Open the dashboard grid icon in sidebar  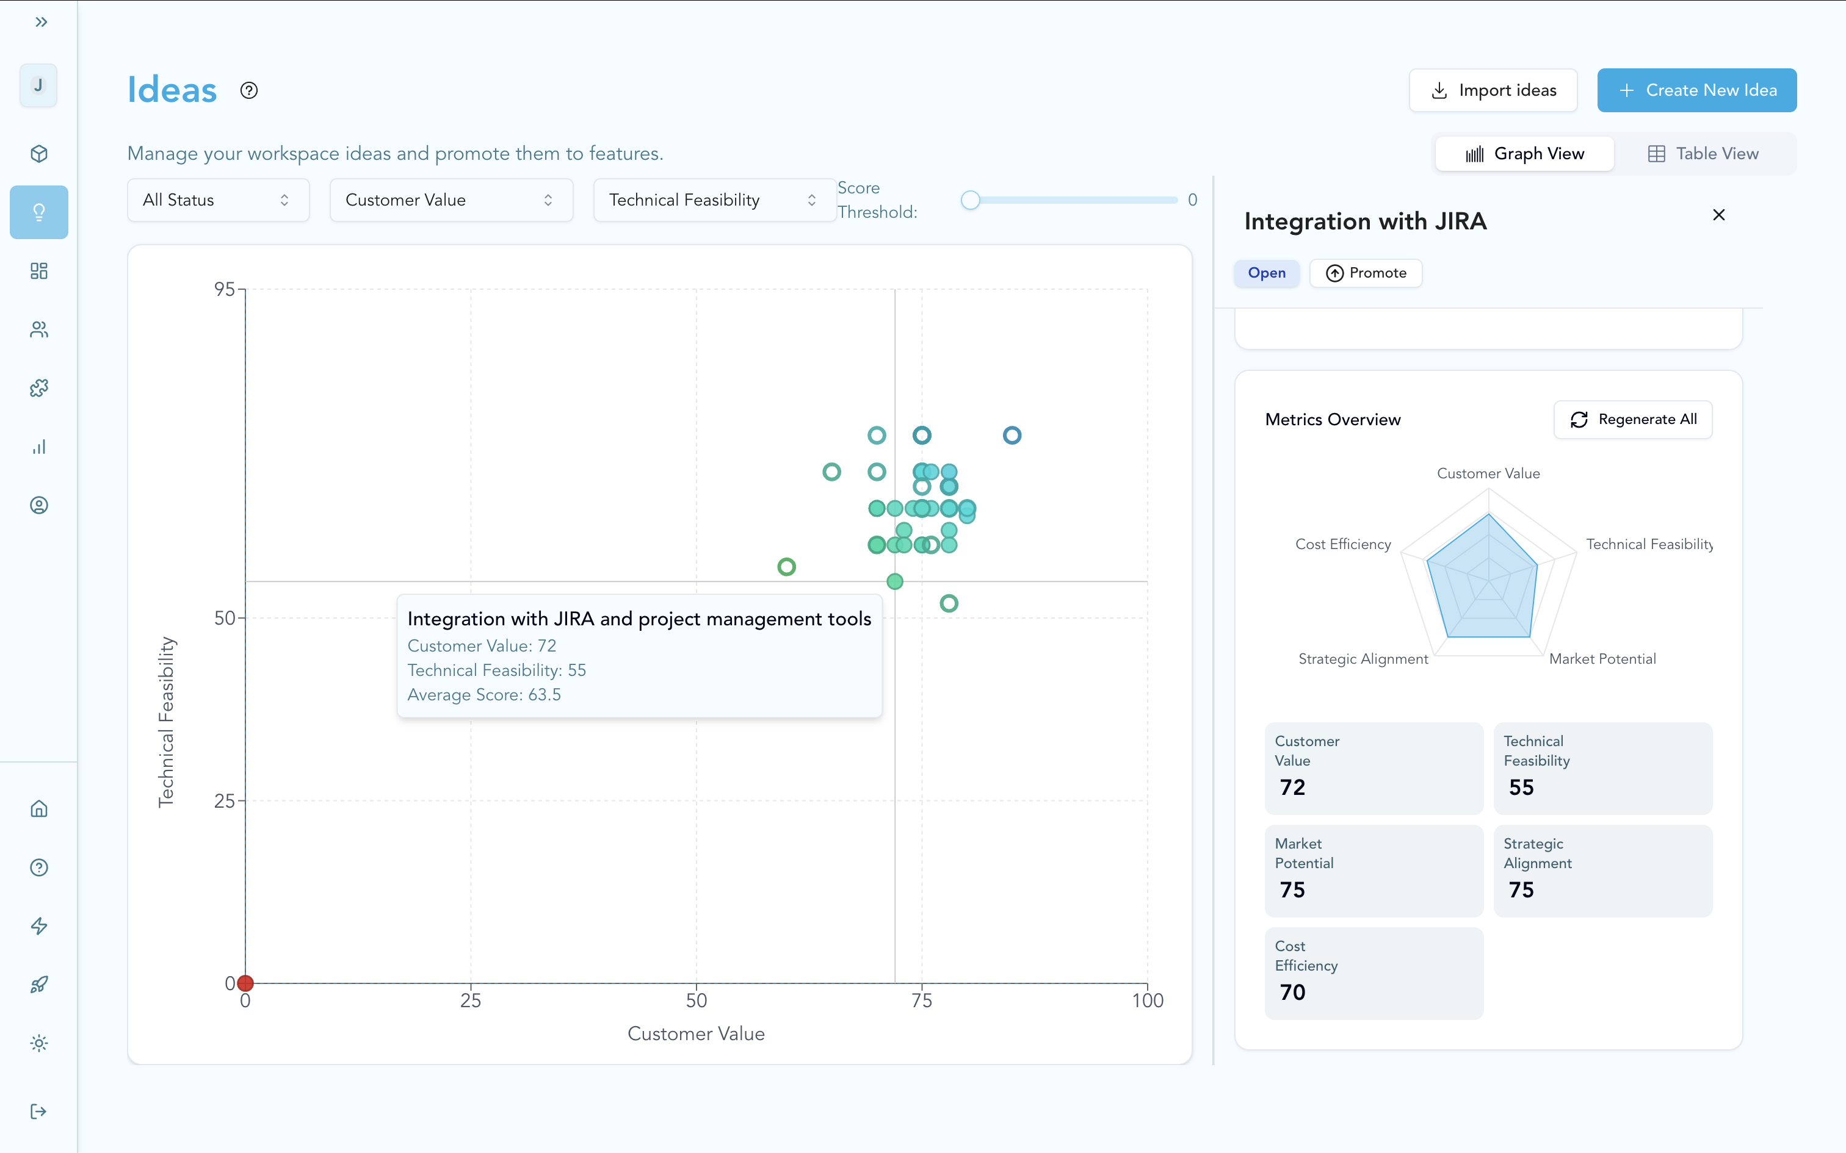[39, 271]
